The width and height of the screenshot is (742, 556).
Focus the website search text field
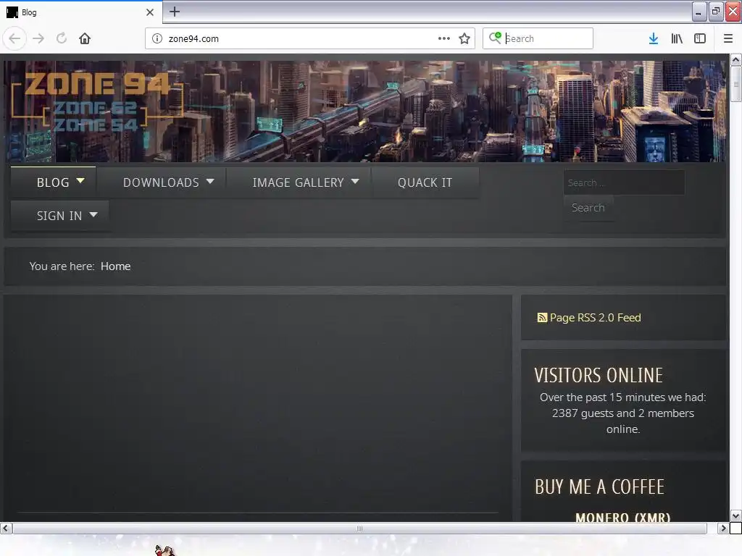tap(624, 182)
